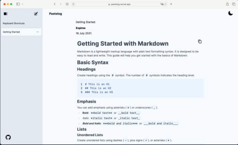238x145 pixels.
Task: Open Safari sidebar toggle button
Action: point(18,4)
